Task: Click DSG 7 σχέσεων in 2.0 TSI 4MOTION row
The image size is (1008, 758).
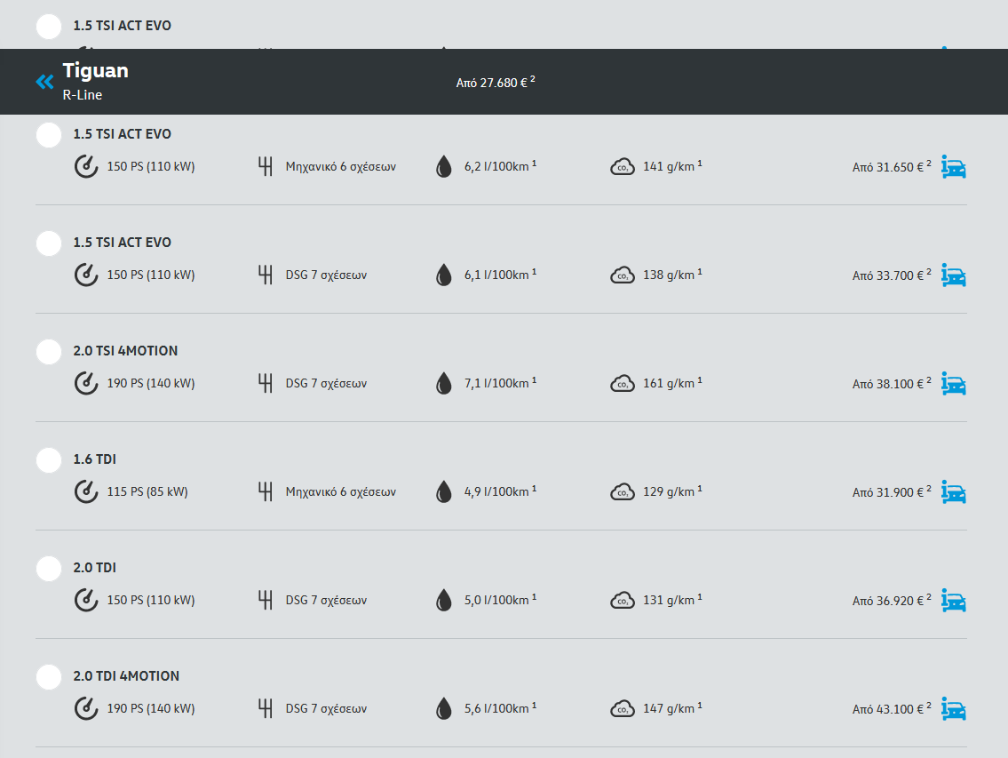Action: click(326, 383)
